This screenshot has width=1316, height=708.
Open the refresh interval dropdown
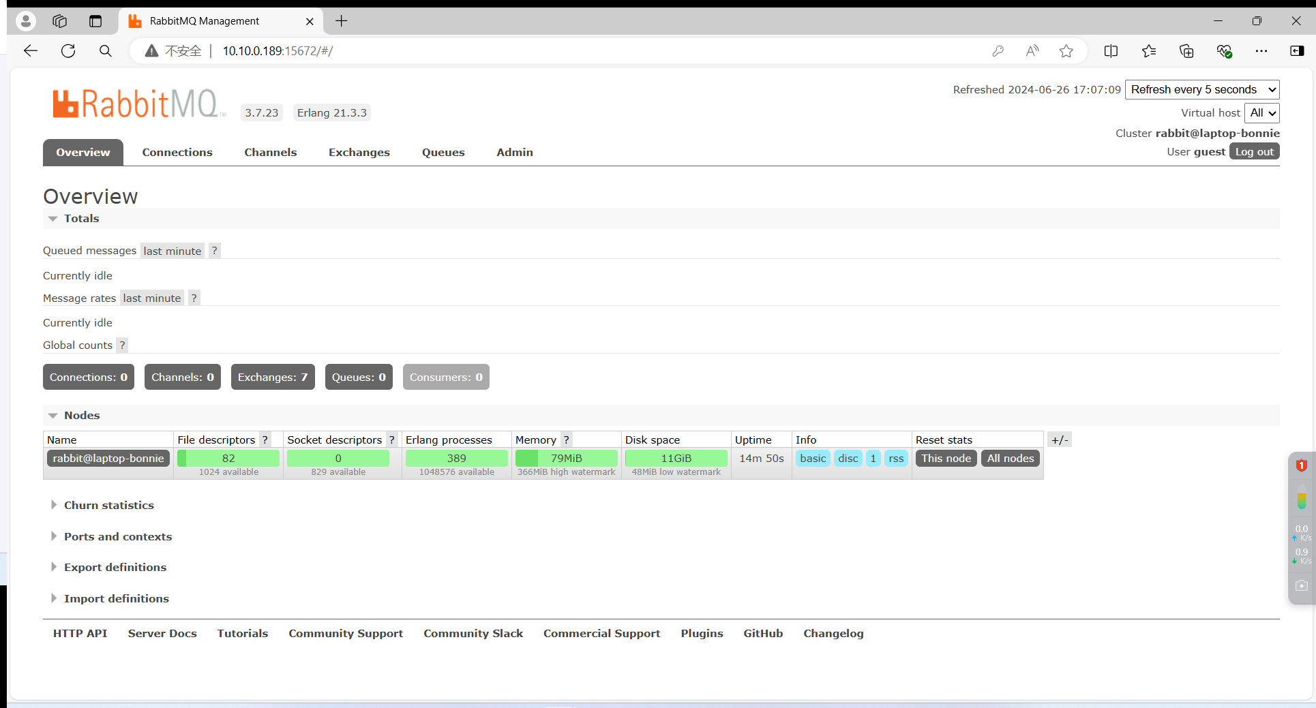(x=1202, y=89)
